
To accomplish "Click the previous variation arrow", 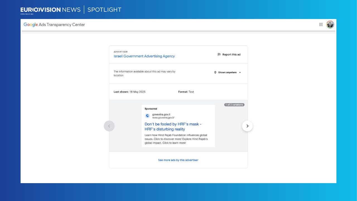I will coord(109,126).
